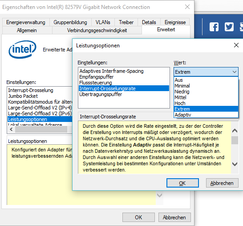This screenshot has width=243, height=226.
Task: Select Large-Send-Offload V2 (IPv6) setting
Action: pyautogui.click(x=40, y=113)
